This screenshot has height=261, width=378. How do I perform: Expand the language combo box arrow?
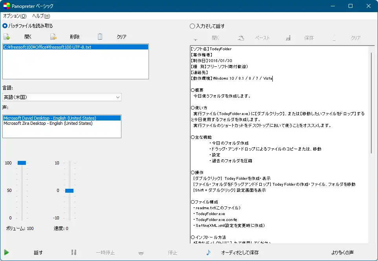(x=117, y=97)
